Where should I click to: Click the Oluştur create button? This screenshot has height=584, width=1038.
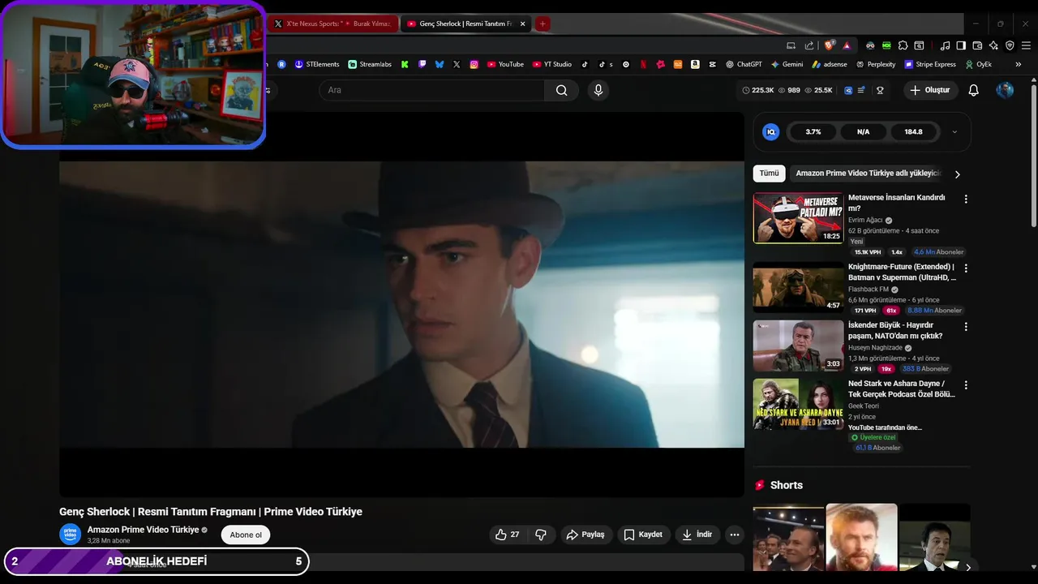[x=930, y=90]
